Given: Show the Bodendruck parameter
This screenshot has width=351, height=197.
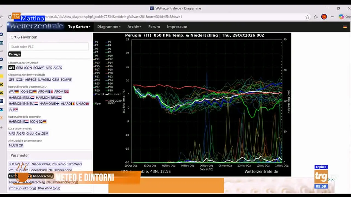Looking at the screenshot, I should click(x=38, y=170).
